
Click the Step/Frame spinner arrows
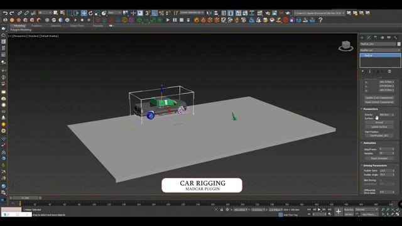(x=393, y=149)
